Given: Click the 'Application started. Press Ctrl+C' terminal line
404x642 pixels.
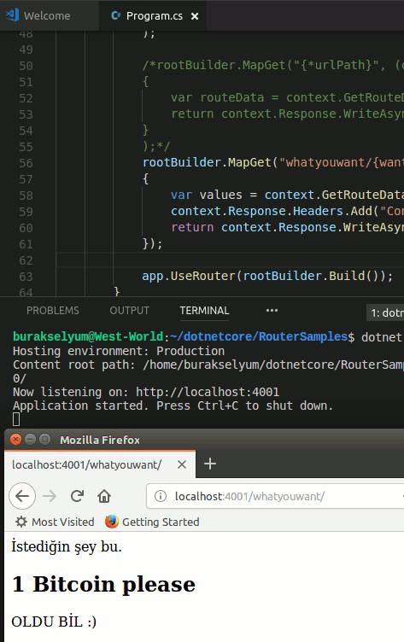Looking at the screenshot, I should [x=173, y=406].
